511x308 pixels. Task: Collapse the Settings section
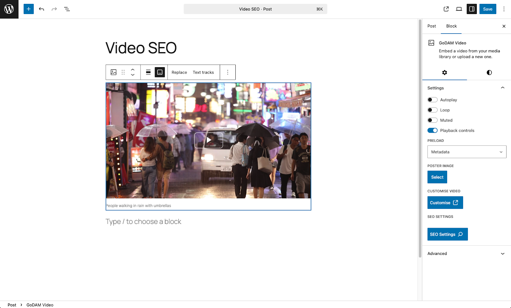502,87
